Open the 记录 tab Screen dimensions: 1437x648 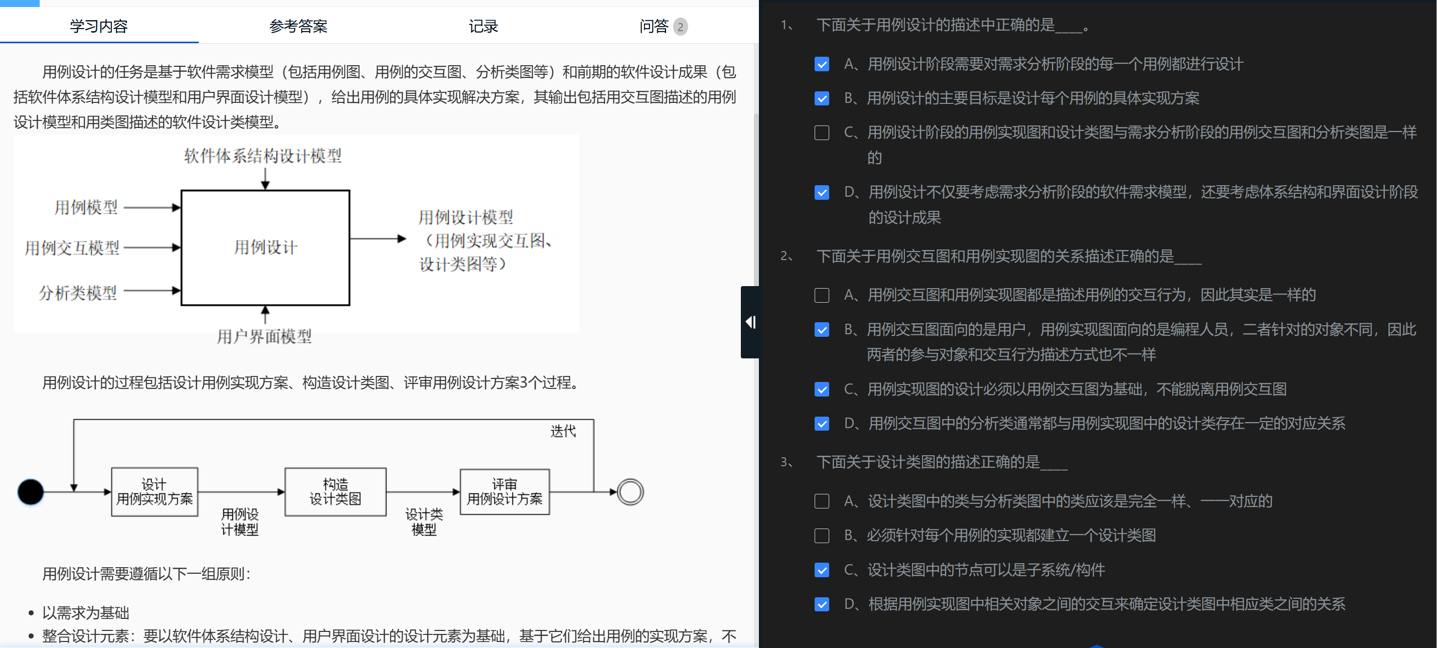coord(483,26)
